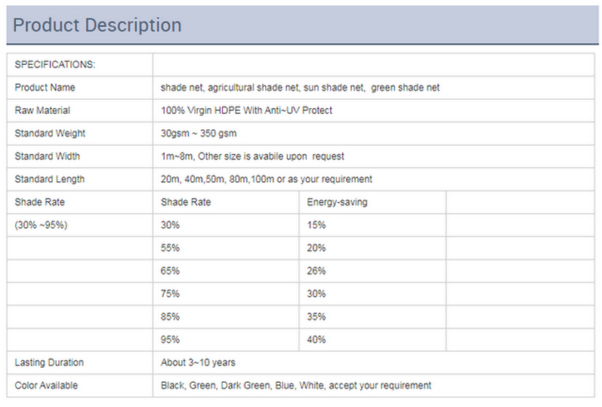Click the Energy-saving column header

pos(337,202)
